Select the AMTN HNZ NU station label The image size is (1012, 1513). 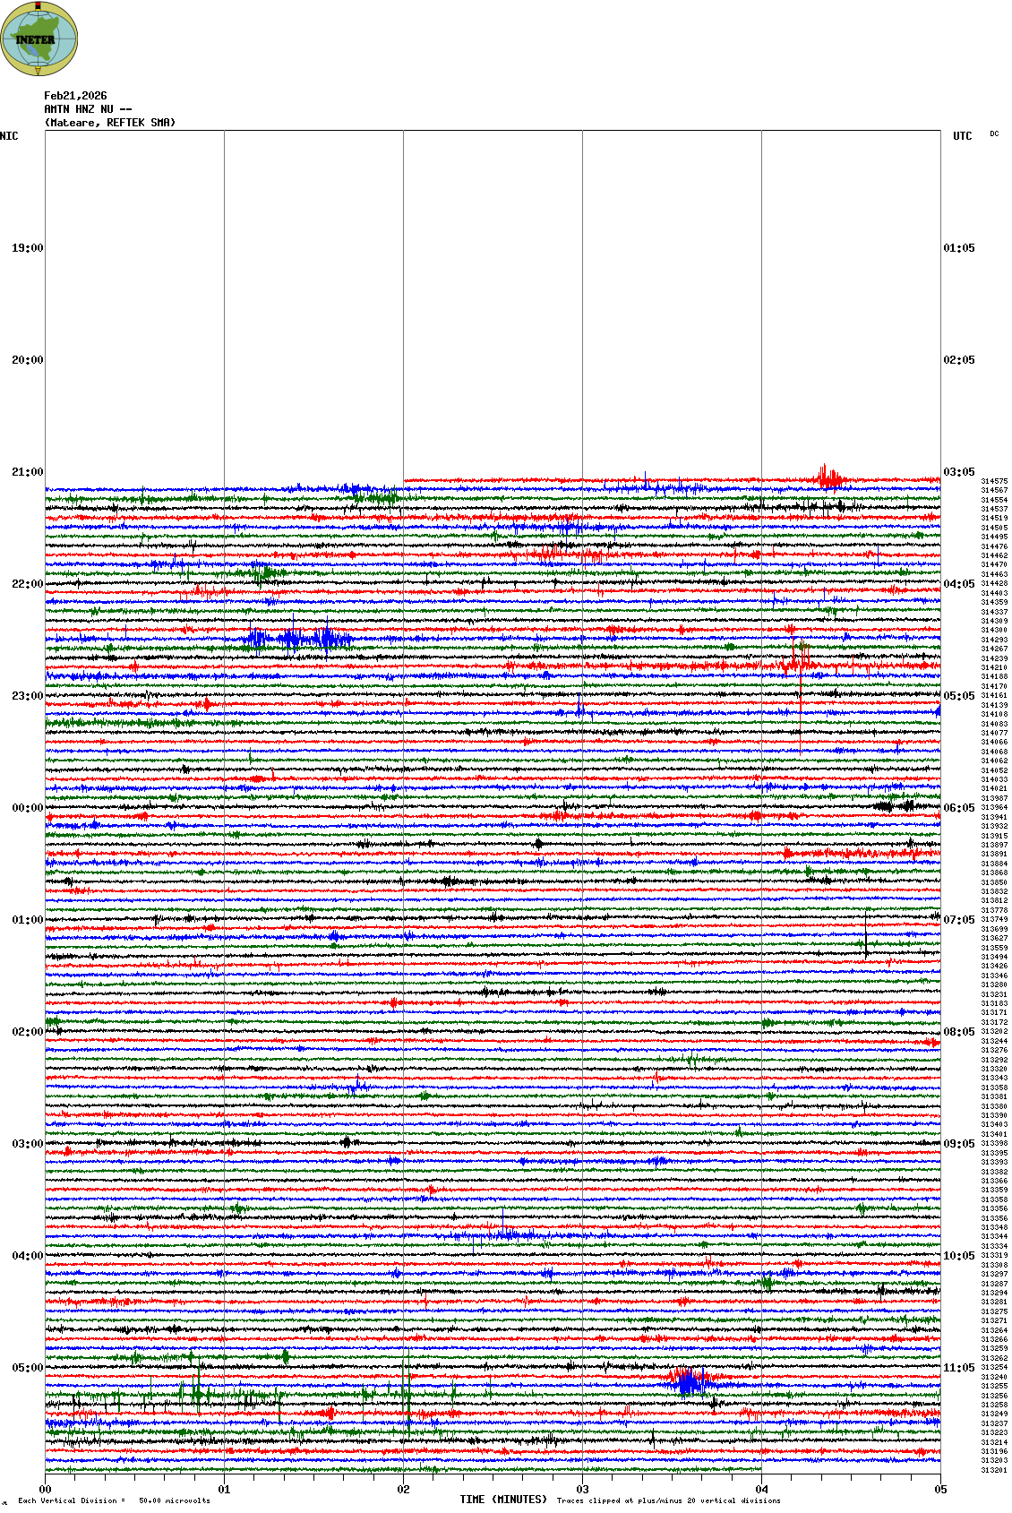87,109
